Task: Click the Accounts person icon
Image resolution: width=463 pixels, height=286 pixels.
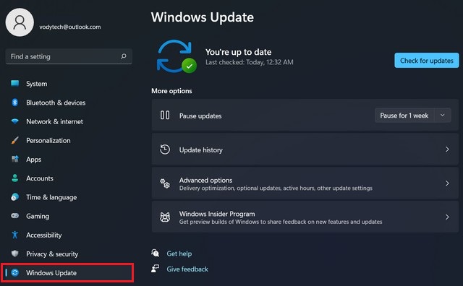Action: point(14,178)
